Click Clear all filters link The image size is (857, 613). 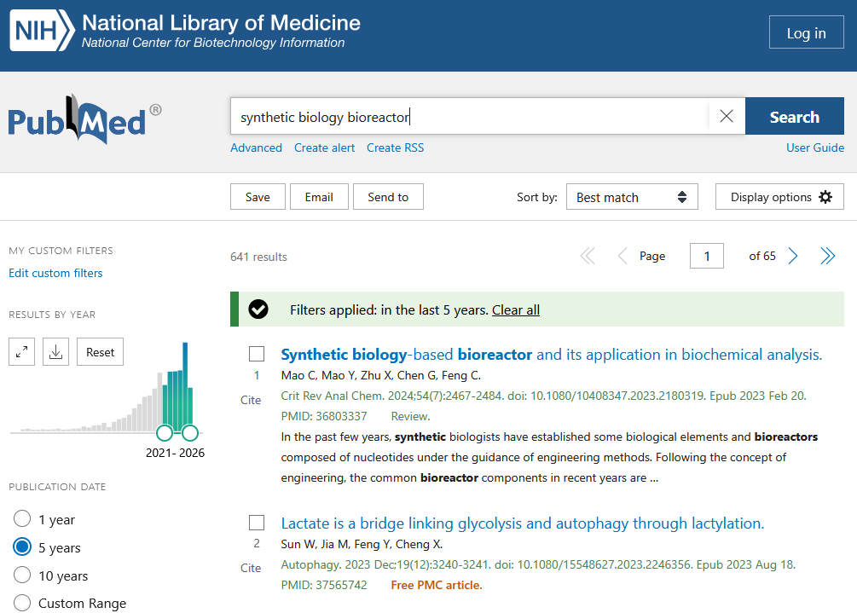(x=515, y=309)
